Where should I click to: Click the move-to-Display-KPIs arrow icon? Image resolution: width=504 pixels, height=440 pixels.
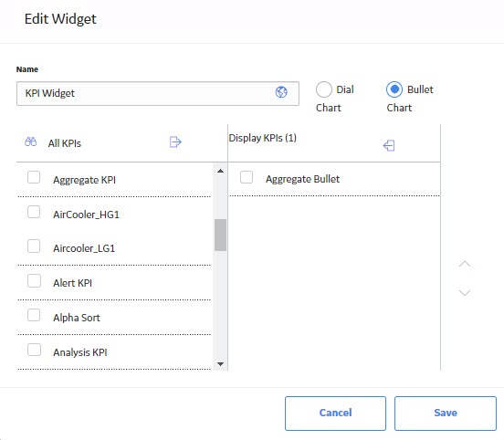tap(175, 141)
